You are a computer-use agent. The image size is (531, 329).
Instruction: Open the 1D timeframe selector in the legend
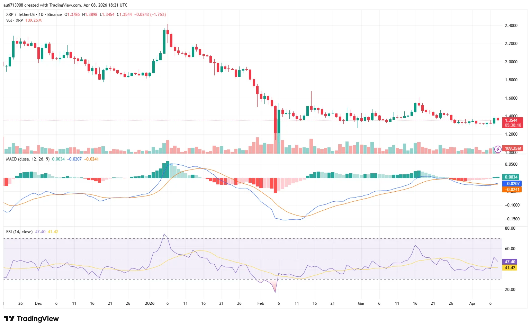pos(41,15)
